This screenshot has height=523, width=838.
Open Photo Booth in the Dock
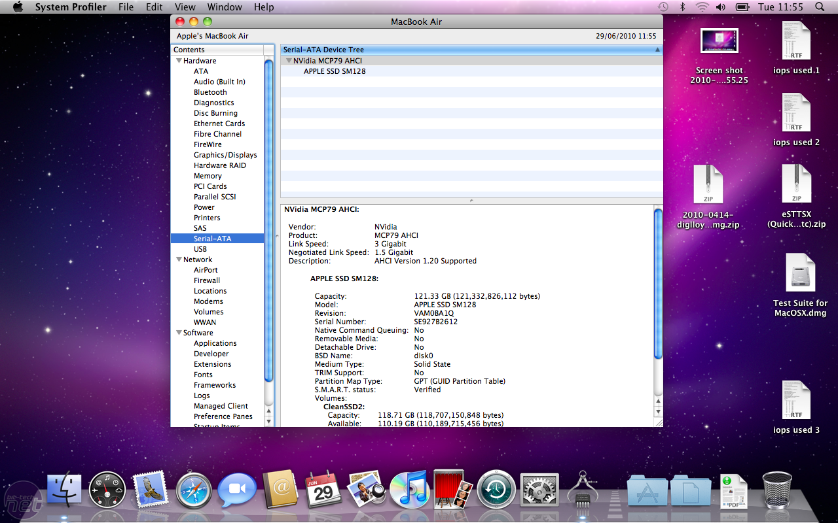[x=453, y=490]
